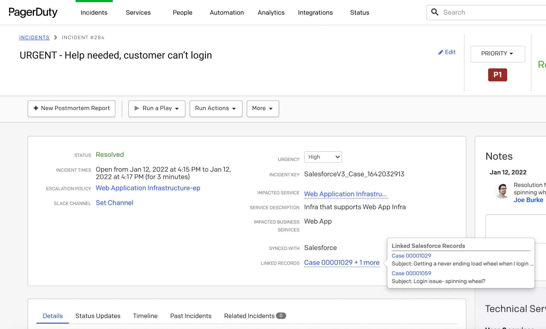Expand the More options menu
Viewport: 546px width, 329px height.
coord(263,108)
